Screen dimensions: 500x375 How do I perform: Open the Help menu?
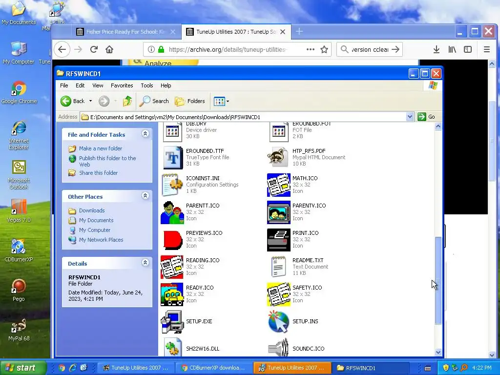click(166, 85)
